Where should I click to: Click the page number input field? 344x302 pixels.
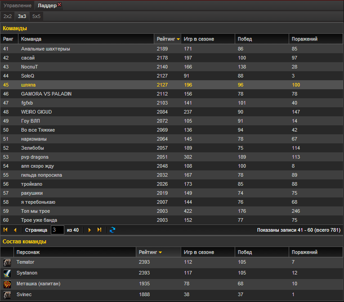57,230
